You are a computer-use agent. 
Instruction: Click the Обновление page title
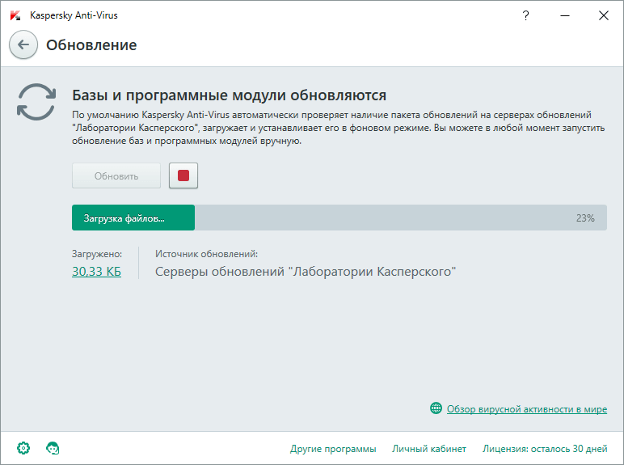coord(91,45)
